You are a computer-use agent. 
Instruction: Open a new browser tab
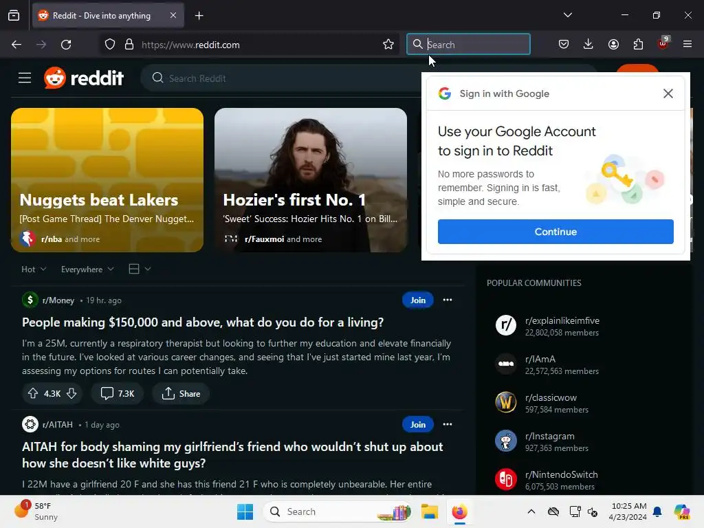pos(199,16)
